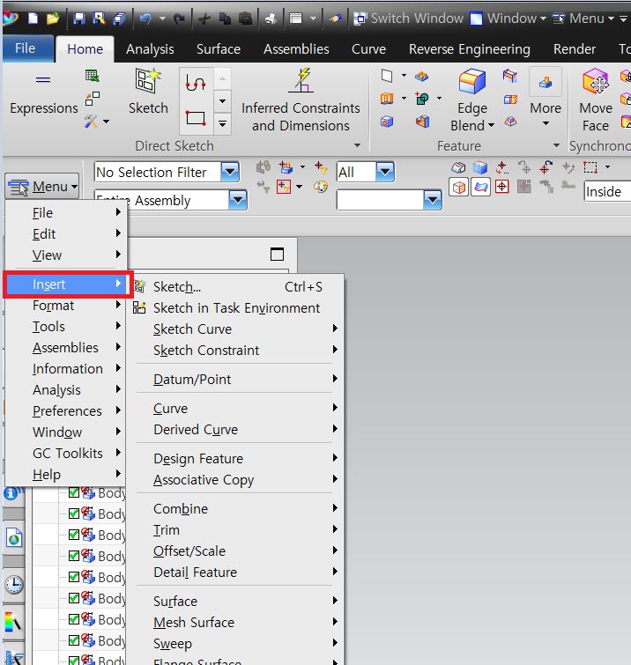Screen dimensions: 631x665
Task: Click the Inside selection input field
Action: (606, 191)
